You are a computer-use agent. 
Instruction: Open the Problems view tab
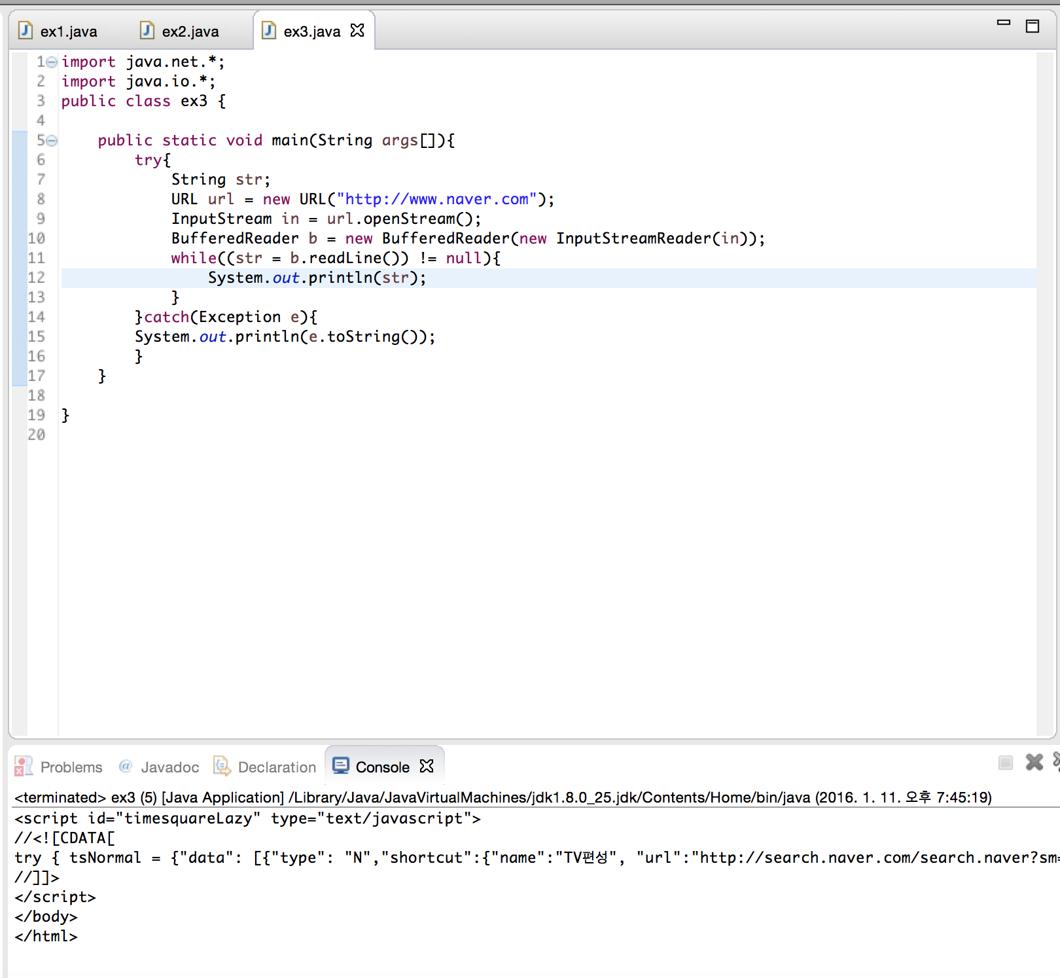pos(60,767)
